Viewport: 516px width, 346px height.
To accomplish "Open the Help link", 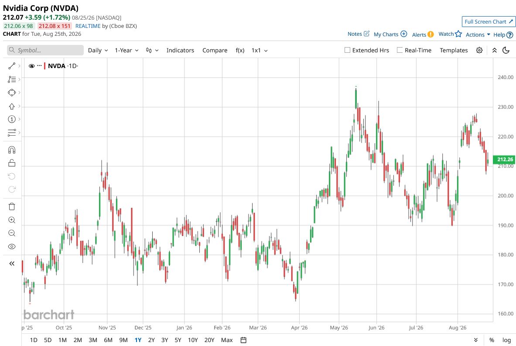I will click(503, 34).
